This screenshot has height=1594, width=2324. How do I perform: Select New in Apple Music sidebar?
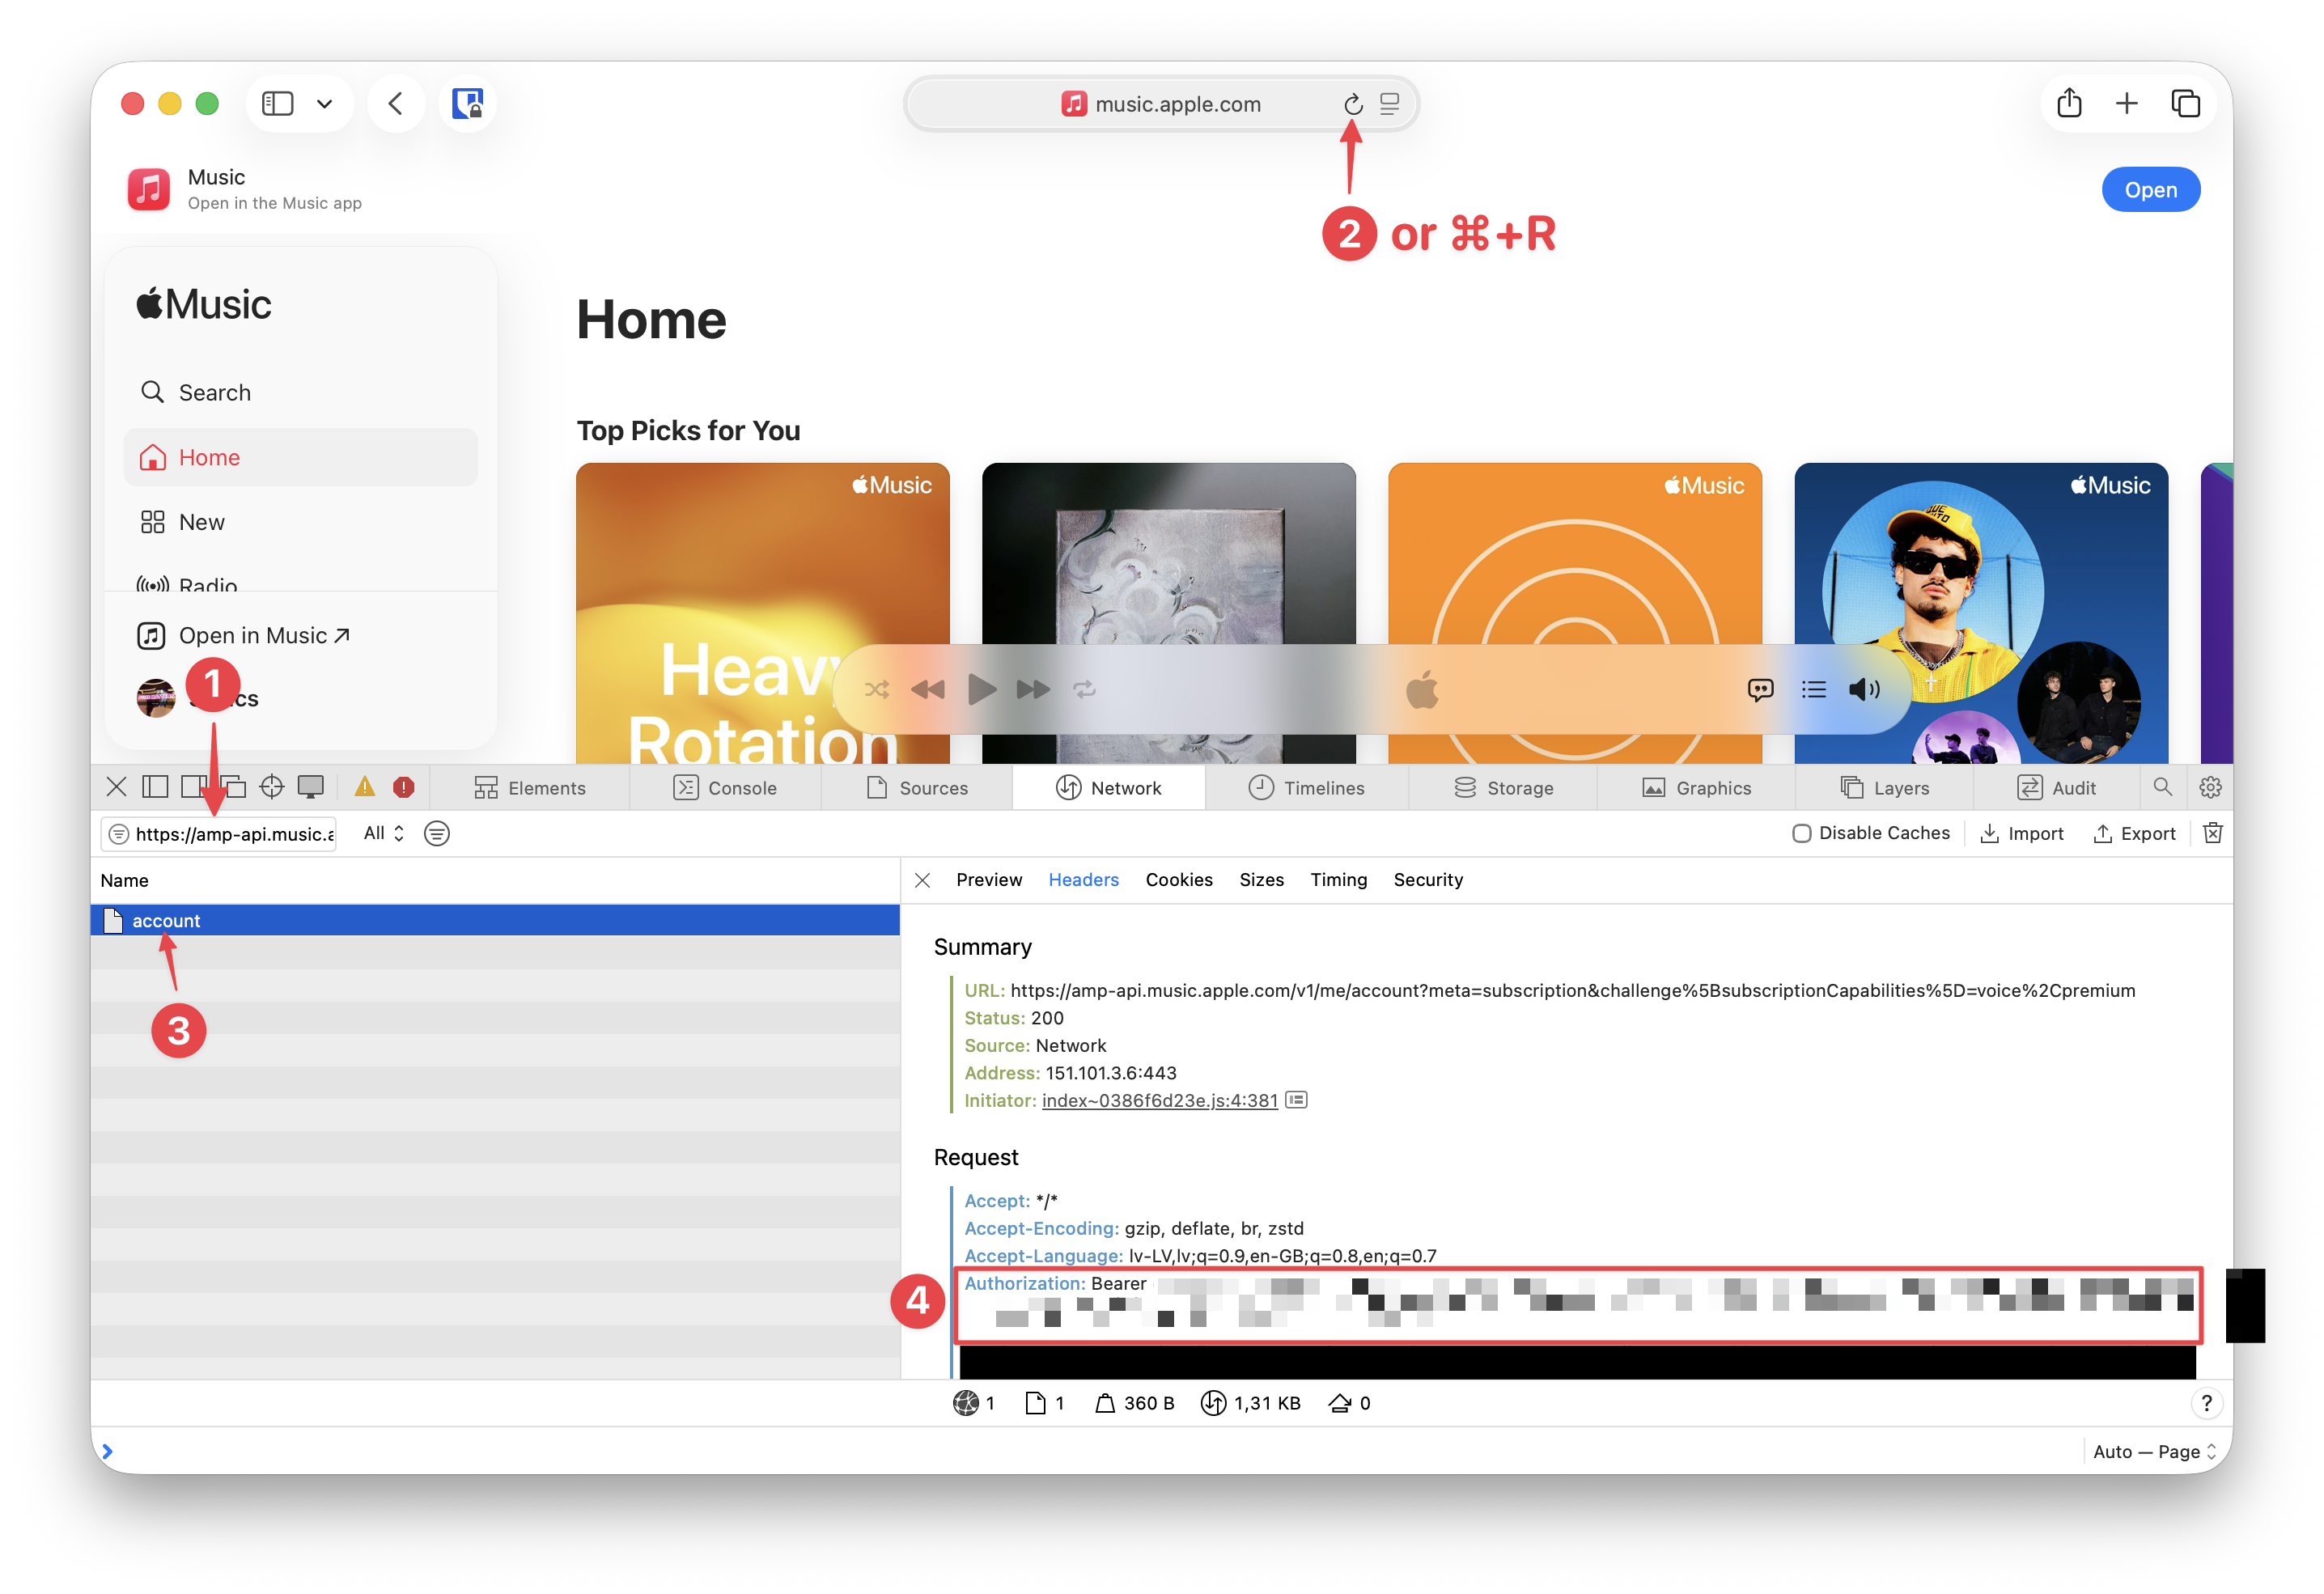coord(300,522)
